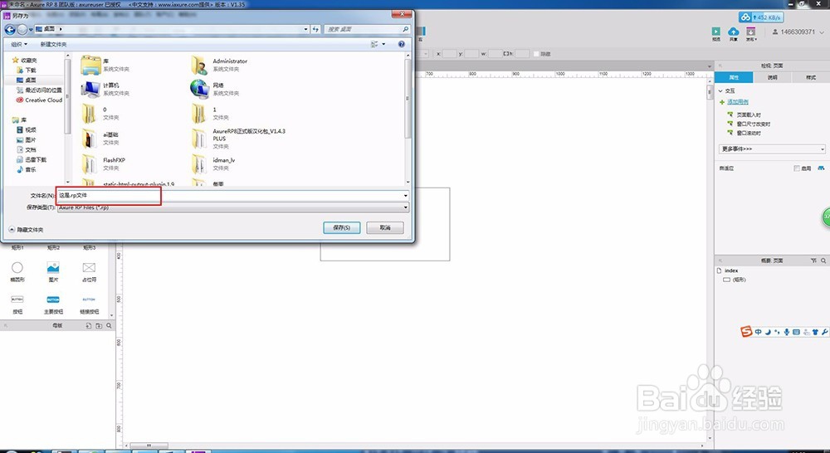Select 视频 (Videos) library in the navigation pane
830x453 pixels.
[27, 129]
